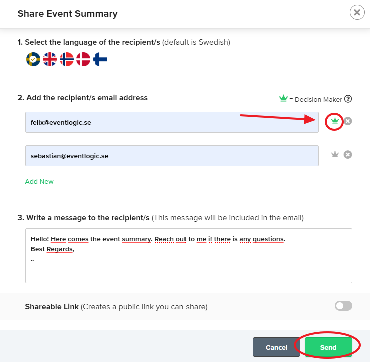Viewport: 370px width, 362px height.
Task: Click the green Send button
Action: coord(328,347)
